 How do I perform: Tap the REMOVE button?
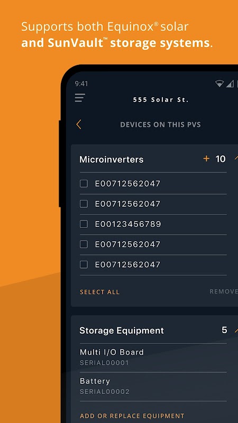pos(224,292)
